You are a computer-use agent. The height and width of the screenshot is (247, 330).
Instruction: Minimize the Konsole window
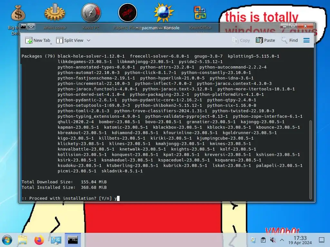click(284, 26)
